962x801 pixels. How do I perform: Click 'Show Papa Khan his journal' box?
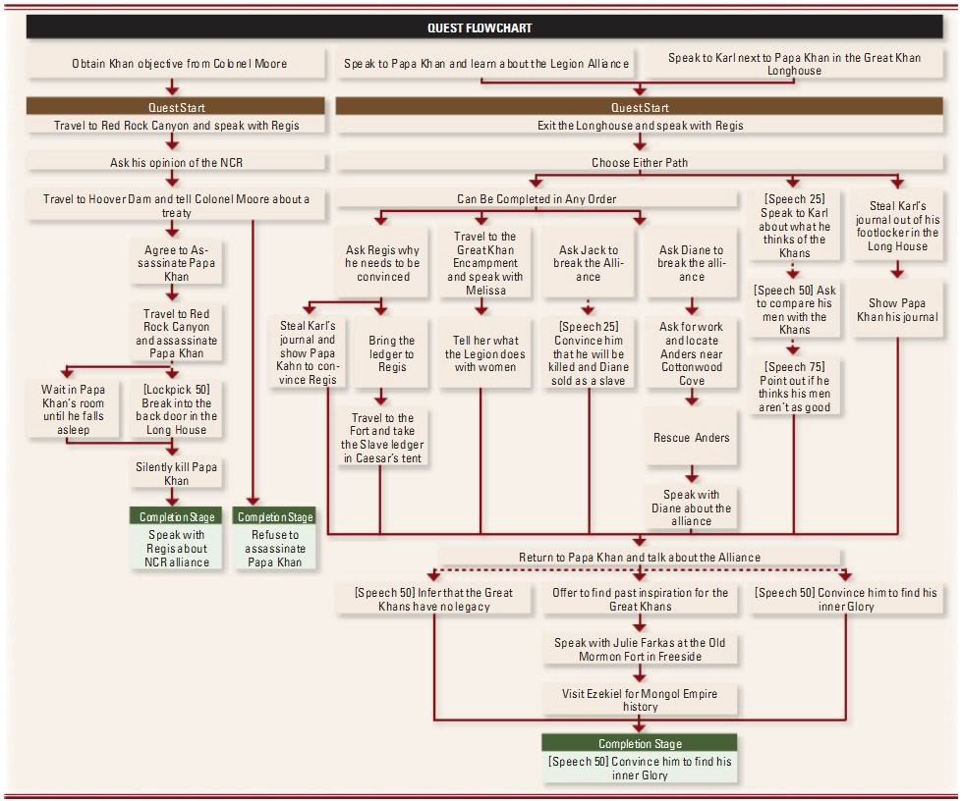pos(897,309)
